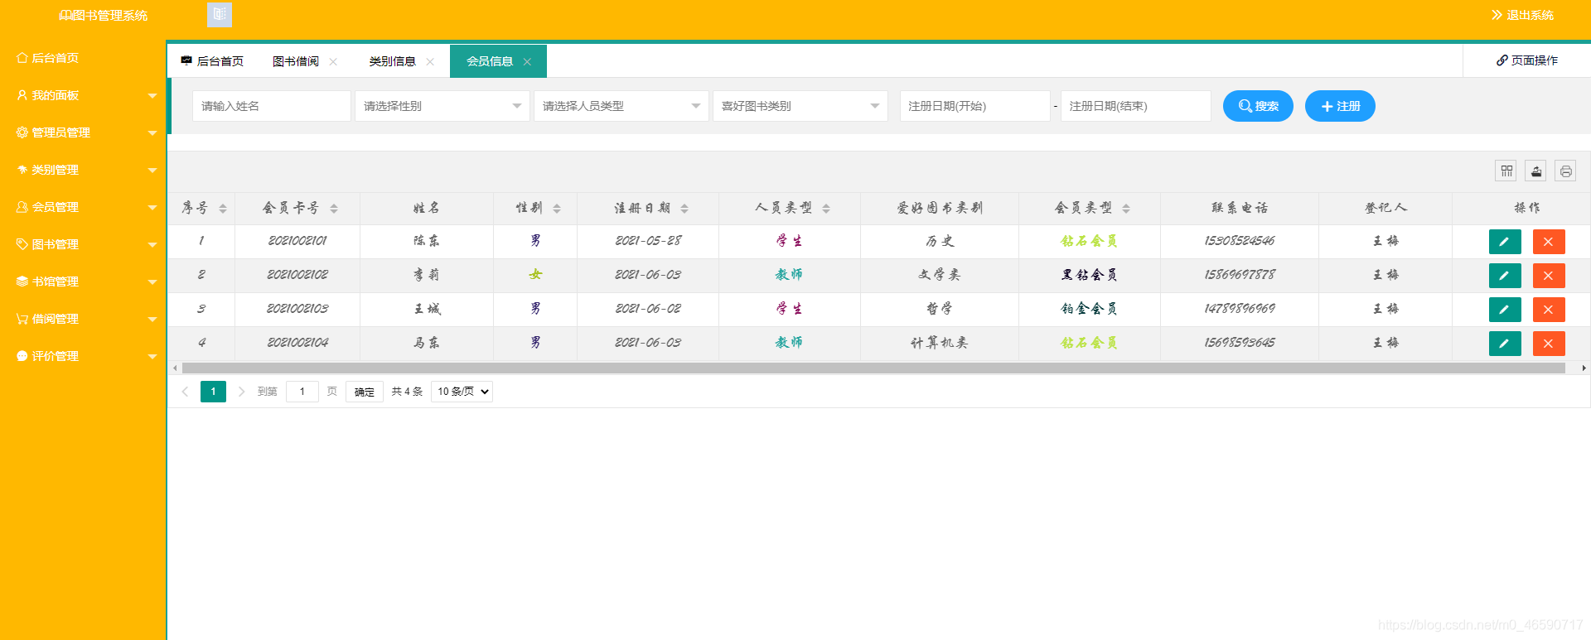Click the page number jump input
Viewport: 1591px width, 640px height.
[x=302, y=392]
